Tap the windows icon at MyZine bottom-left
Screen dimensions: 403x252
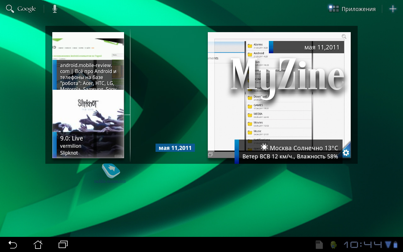(x=211, y=154)
